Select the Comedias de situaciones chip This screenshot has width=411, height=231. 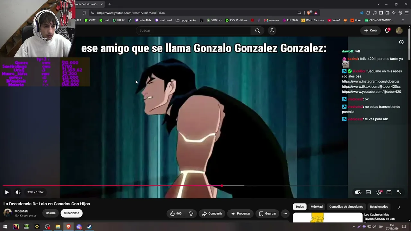(346, 207)
